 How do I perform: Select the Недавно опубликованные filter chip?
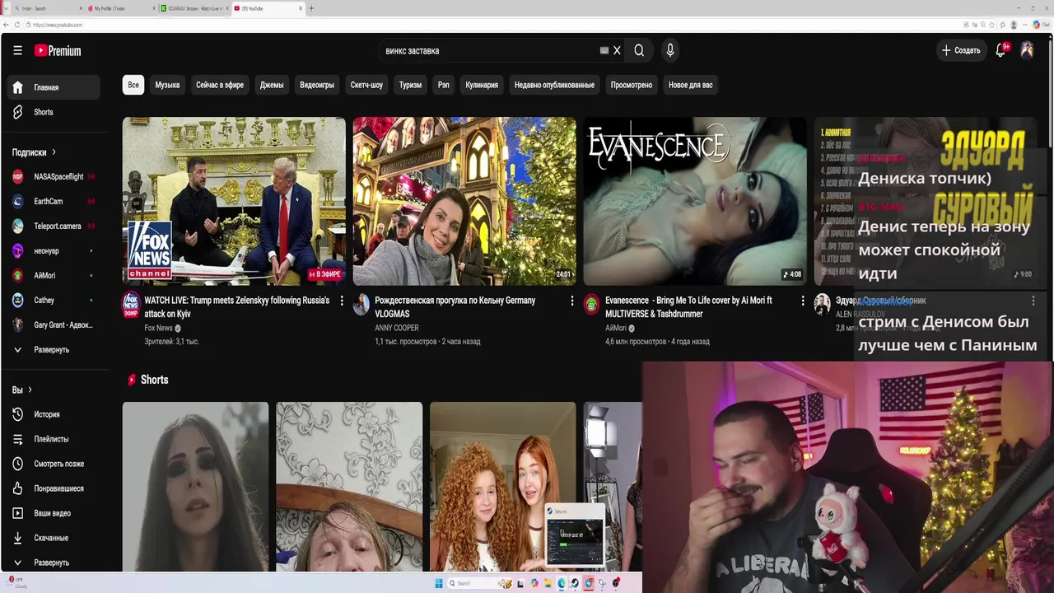554,85
